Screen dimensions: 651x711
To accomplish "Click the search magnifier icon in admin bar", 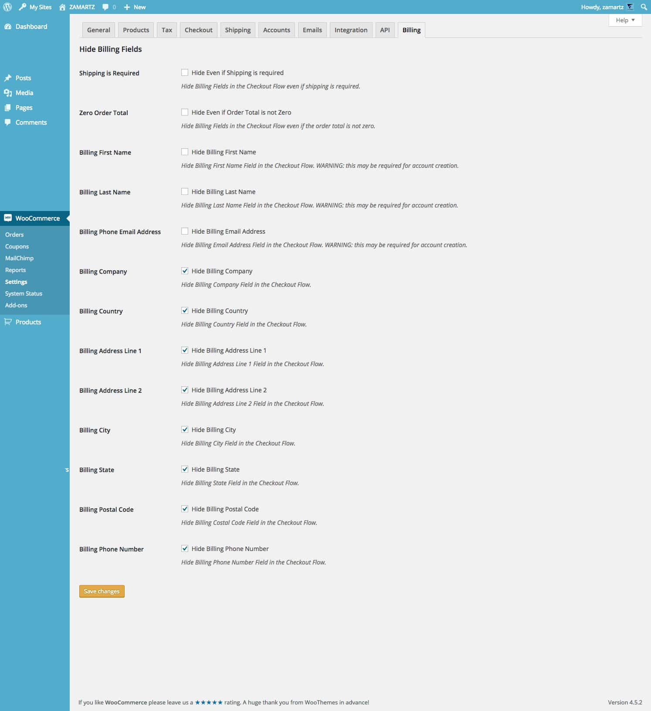I will click(644, 7).
